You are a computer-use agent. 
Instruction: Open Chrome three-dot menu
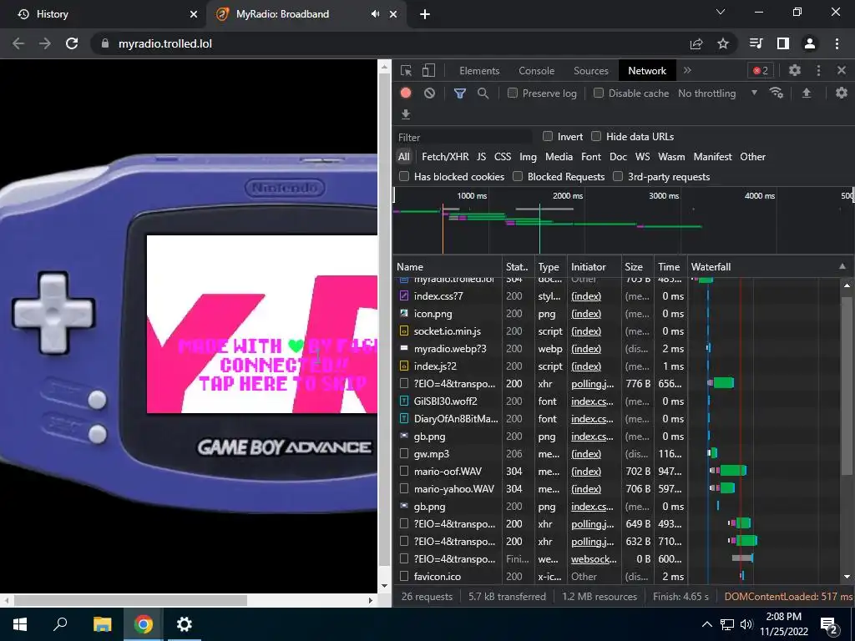click(837, 43)
